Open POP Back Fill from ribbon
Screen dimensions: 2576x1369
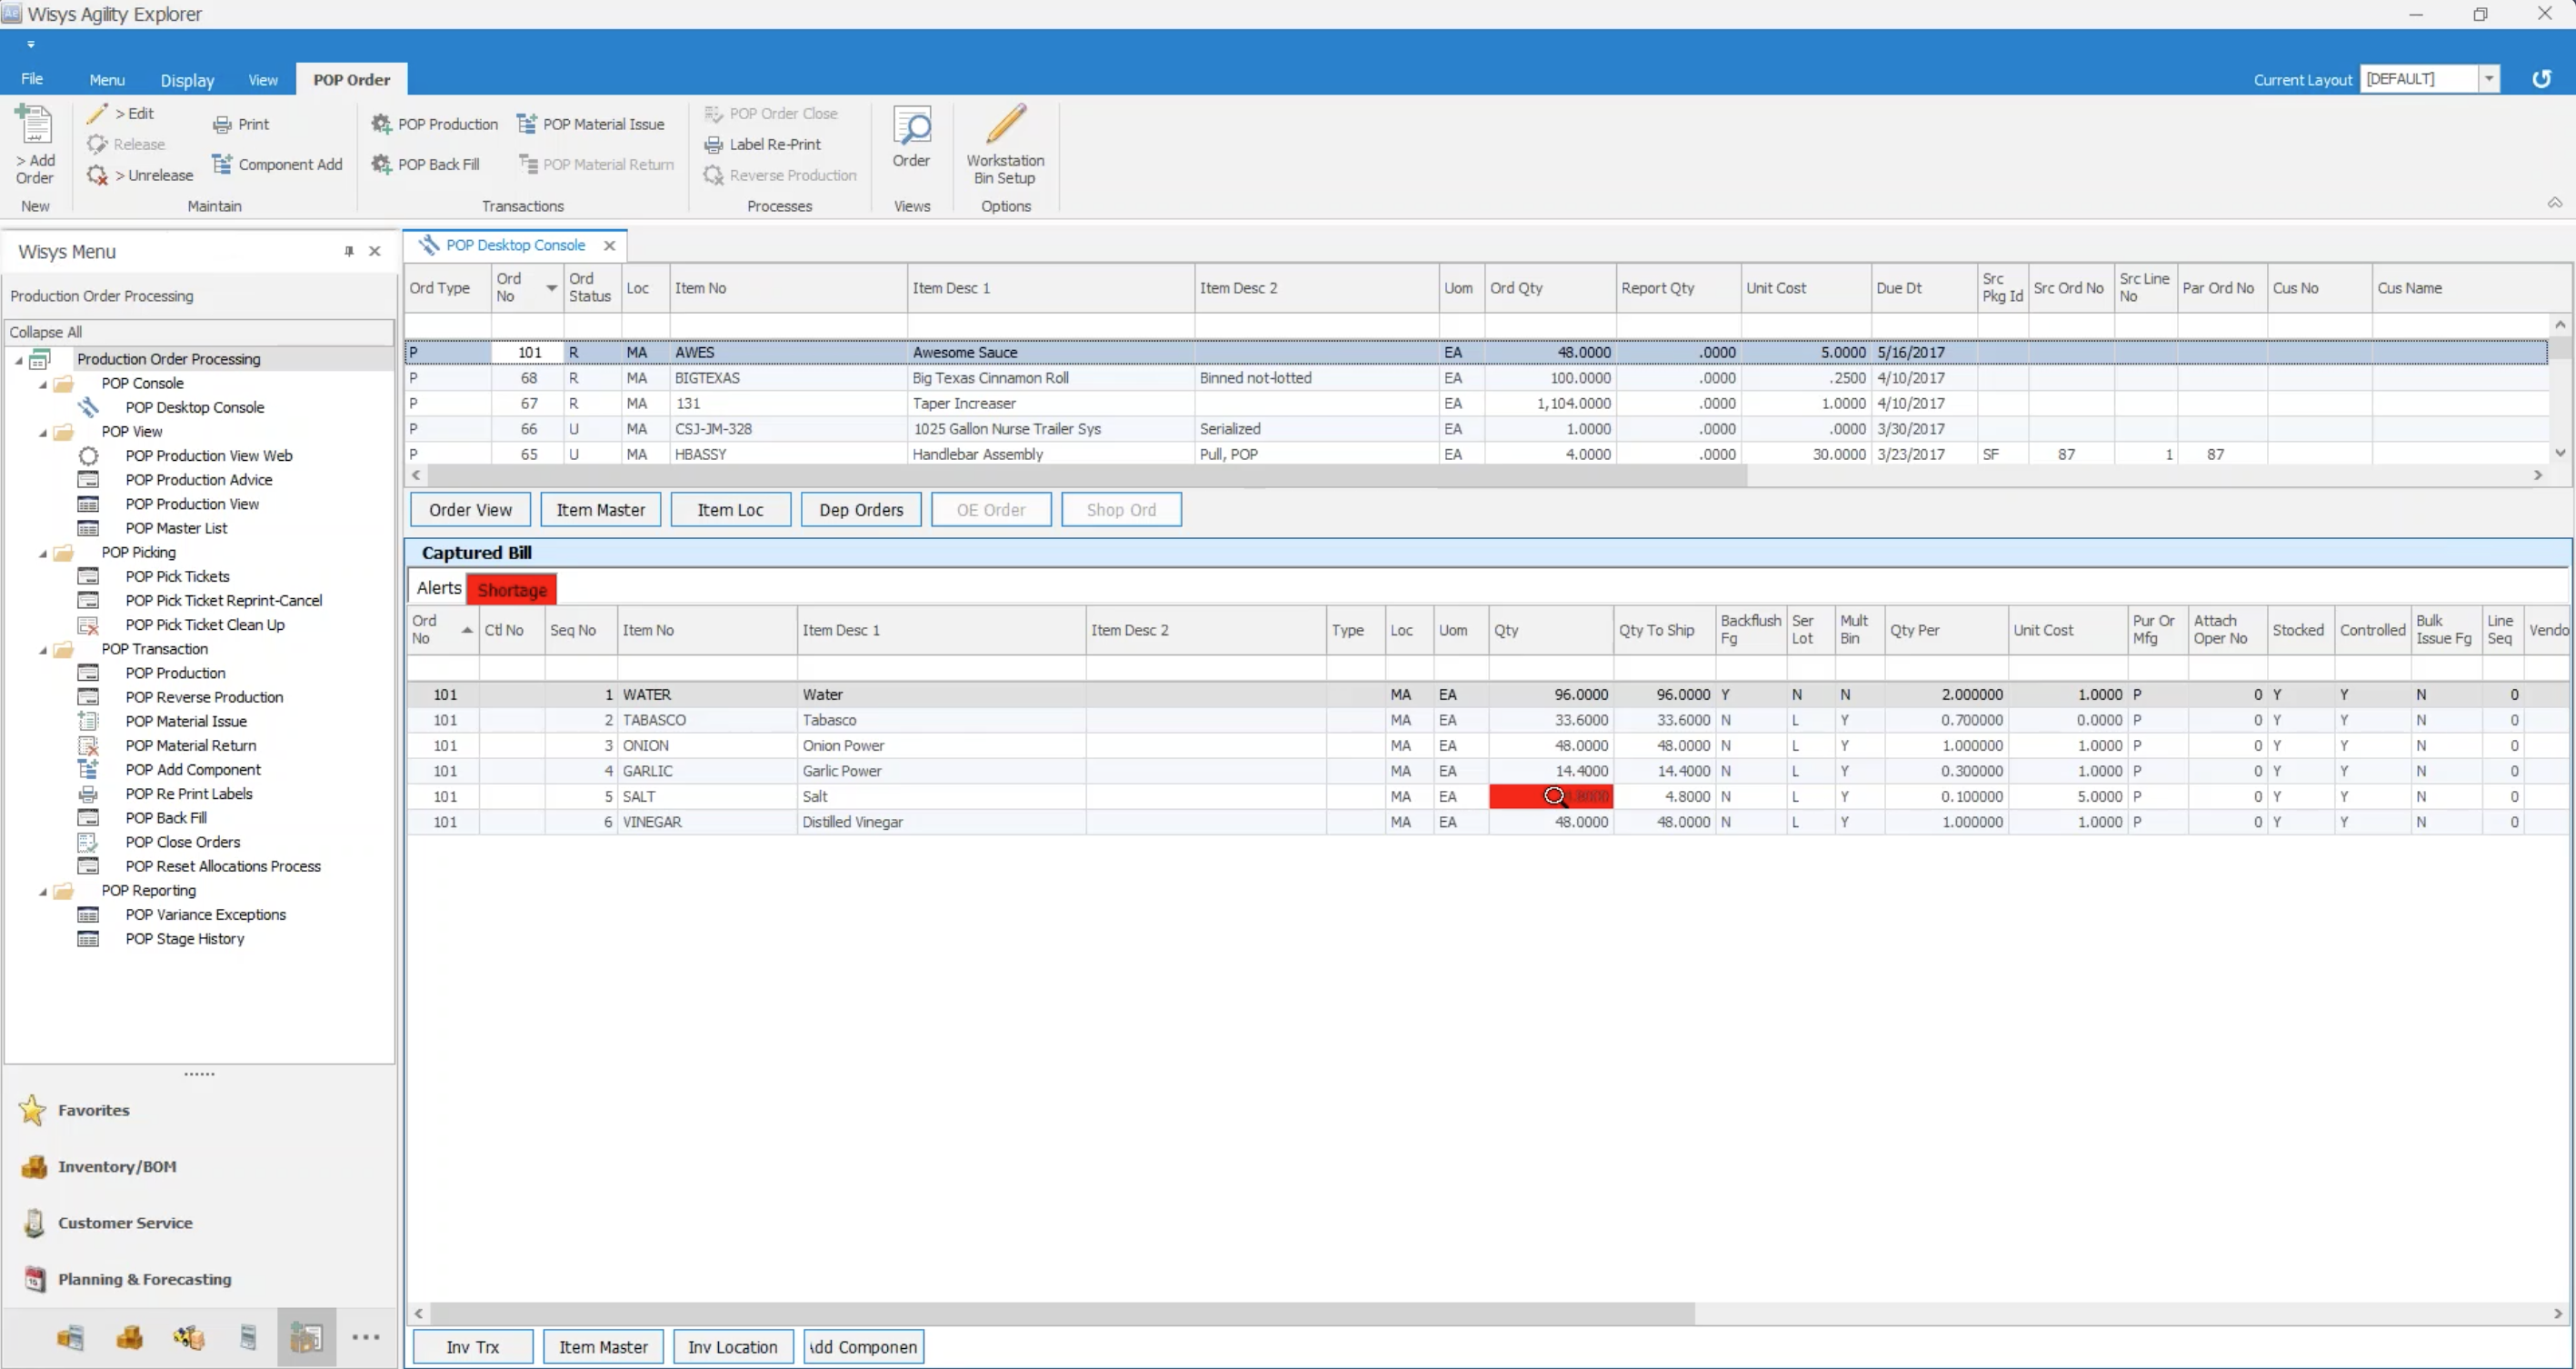click(426, 164)
